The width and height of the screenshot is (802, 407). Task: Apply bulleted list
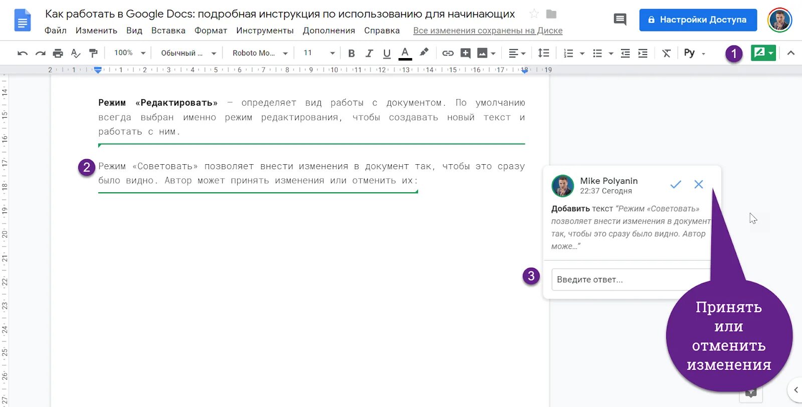tap(597, 53)
